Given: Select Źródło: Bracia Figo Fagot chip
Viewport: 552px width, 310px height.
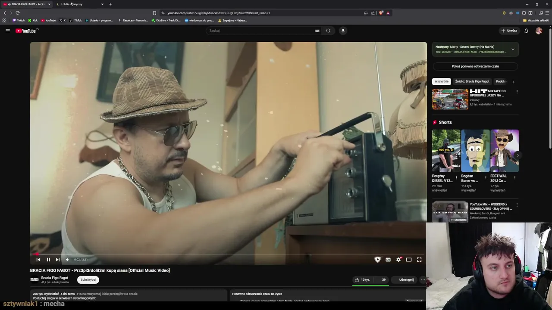Looking at the screenshot, I should pyautogui.click(x=472, y=81).
